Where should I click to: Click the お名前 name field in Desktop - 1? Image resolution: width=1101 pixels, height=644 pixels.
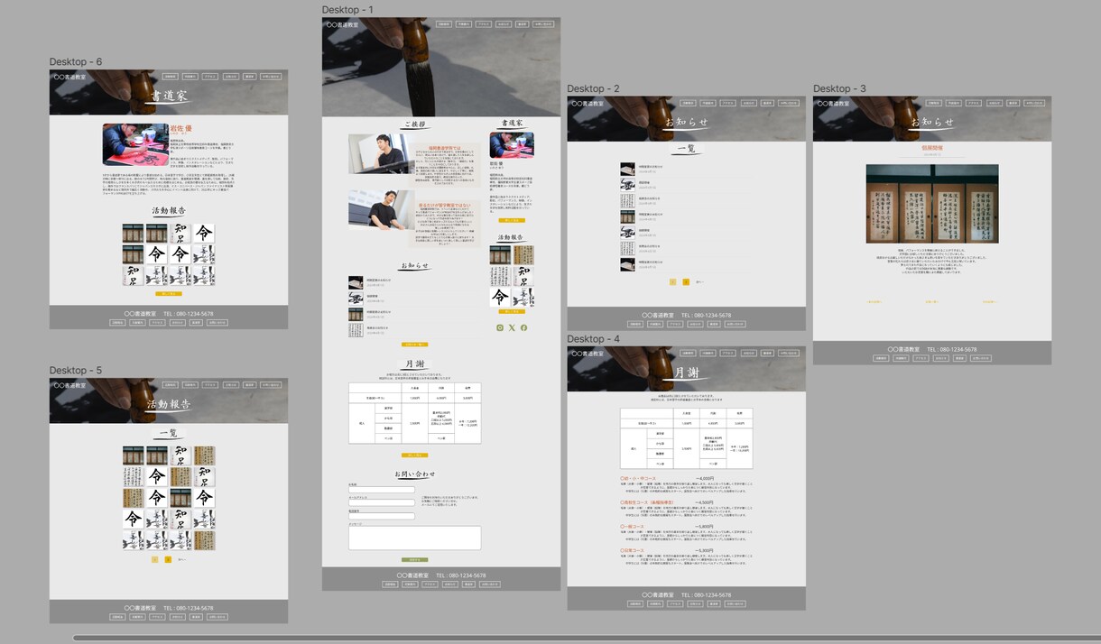(382, 490)
